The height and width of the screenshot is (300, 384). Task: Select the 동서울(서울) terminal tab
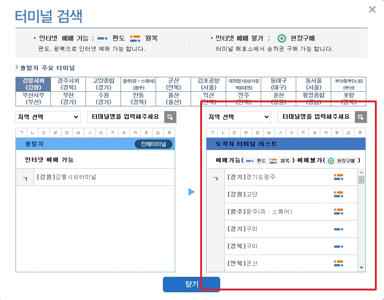tap(315, 85)
